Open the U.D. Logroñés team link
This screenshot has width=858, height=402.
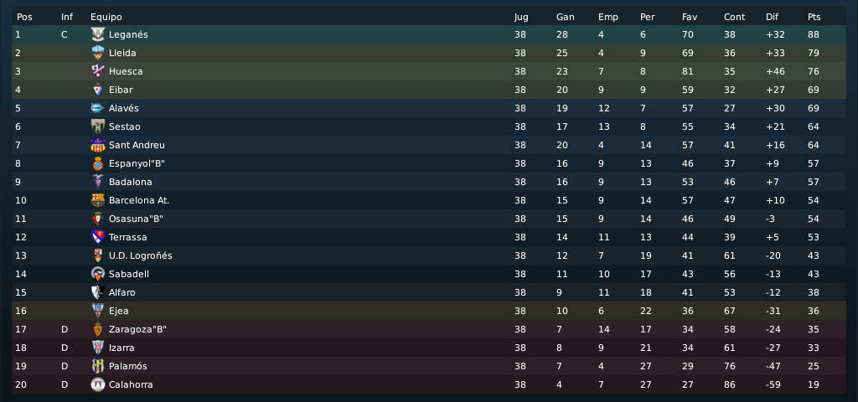click(141, 255)
